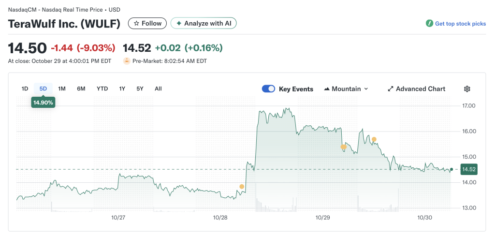Viewport: 495px width, 236px height.
Task: Click the Advanced Chart expand arrows icon
Action: coord(391,89)
